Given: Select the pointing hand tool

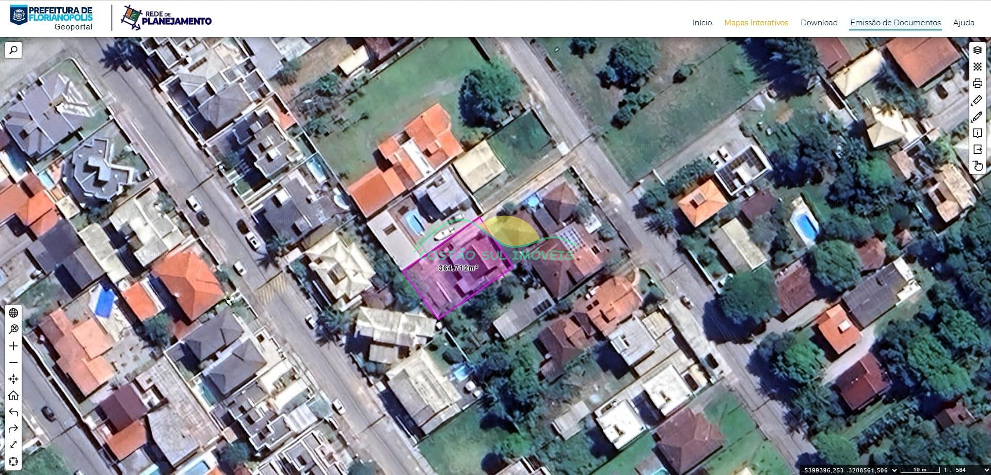Looking at the screenshot, I should (978, 166).
